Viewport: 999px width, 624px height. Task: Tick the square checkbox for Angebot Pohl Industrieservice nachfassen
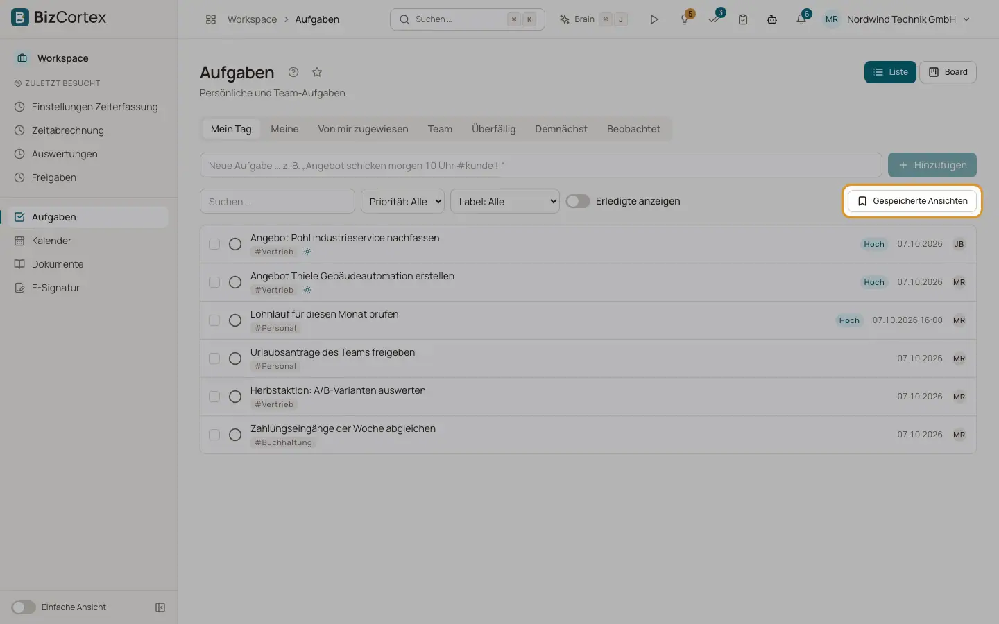214,244
